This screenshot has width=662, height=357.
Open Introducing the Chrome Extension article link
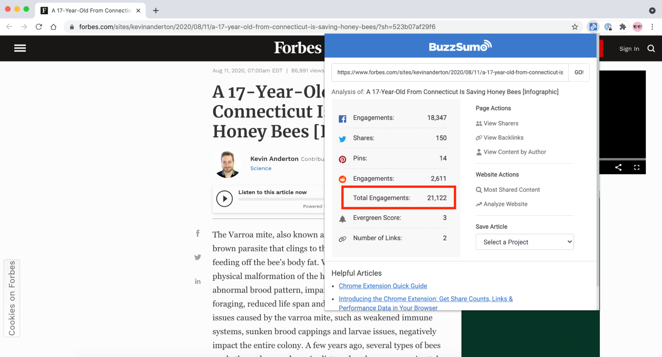coord(426,303)
